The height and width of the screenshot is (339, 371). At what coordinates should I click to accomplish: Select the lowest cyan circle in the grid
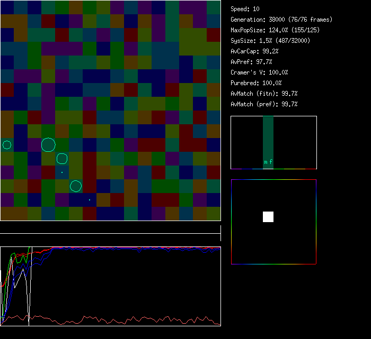76,186
